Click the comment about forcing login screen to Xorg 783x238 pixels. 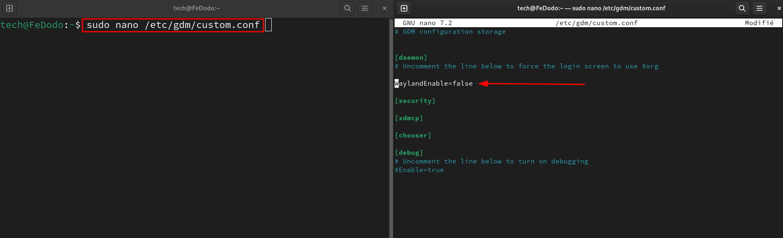[527, 66]
